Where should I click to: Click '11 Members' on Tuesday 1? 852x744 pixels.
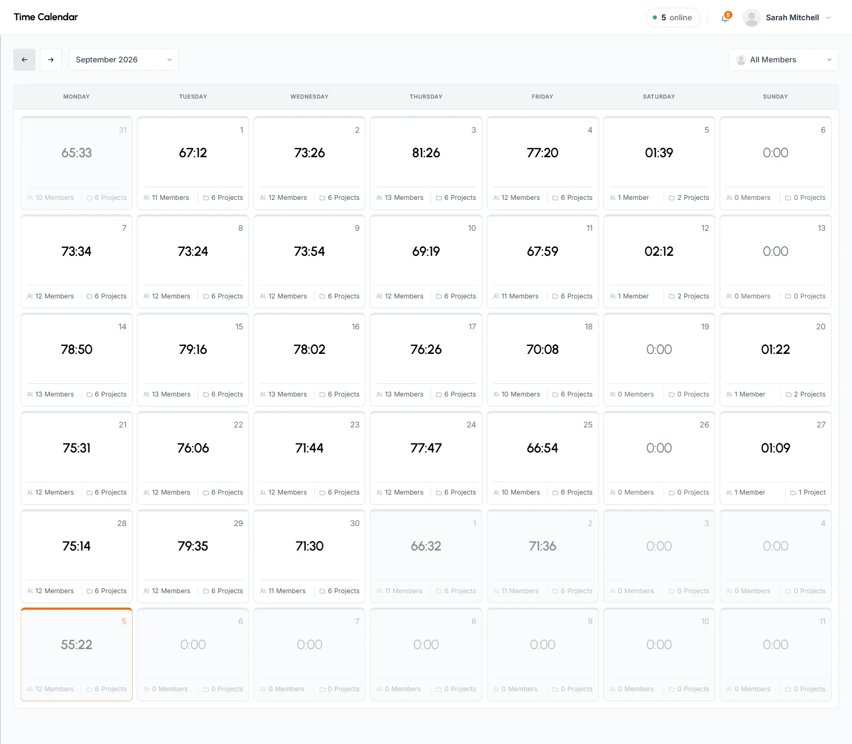click(166, 198)
